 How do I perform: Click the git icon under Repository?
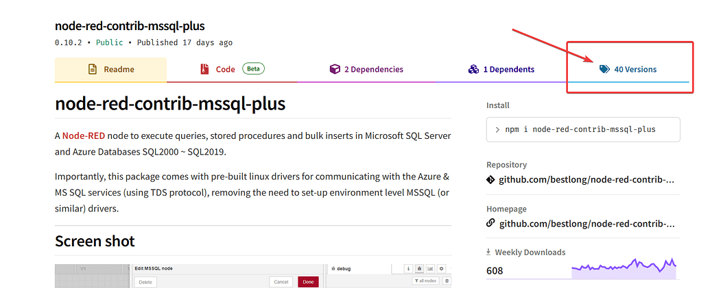click(x=490, y=180)
